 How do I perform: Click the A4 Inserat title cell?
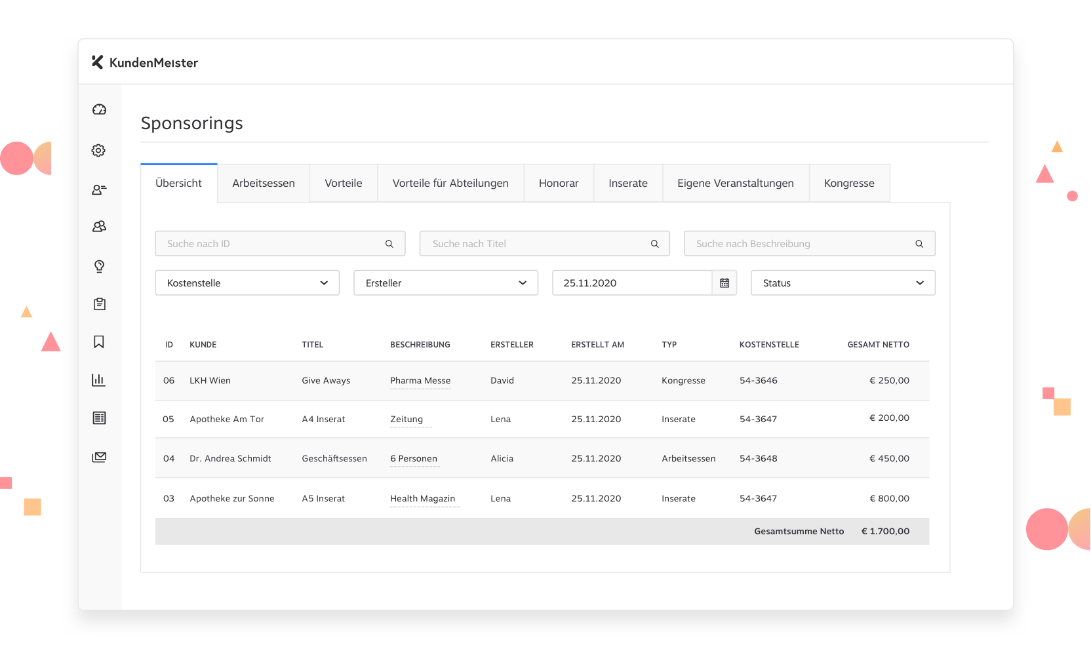point(323,420)
